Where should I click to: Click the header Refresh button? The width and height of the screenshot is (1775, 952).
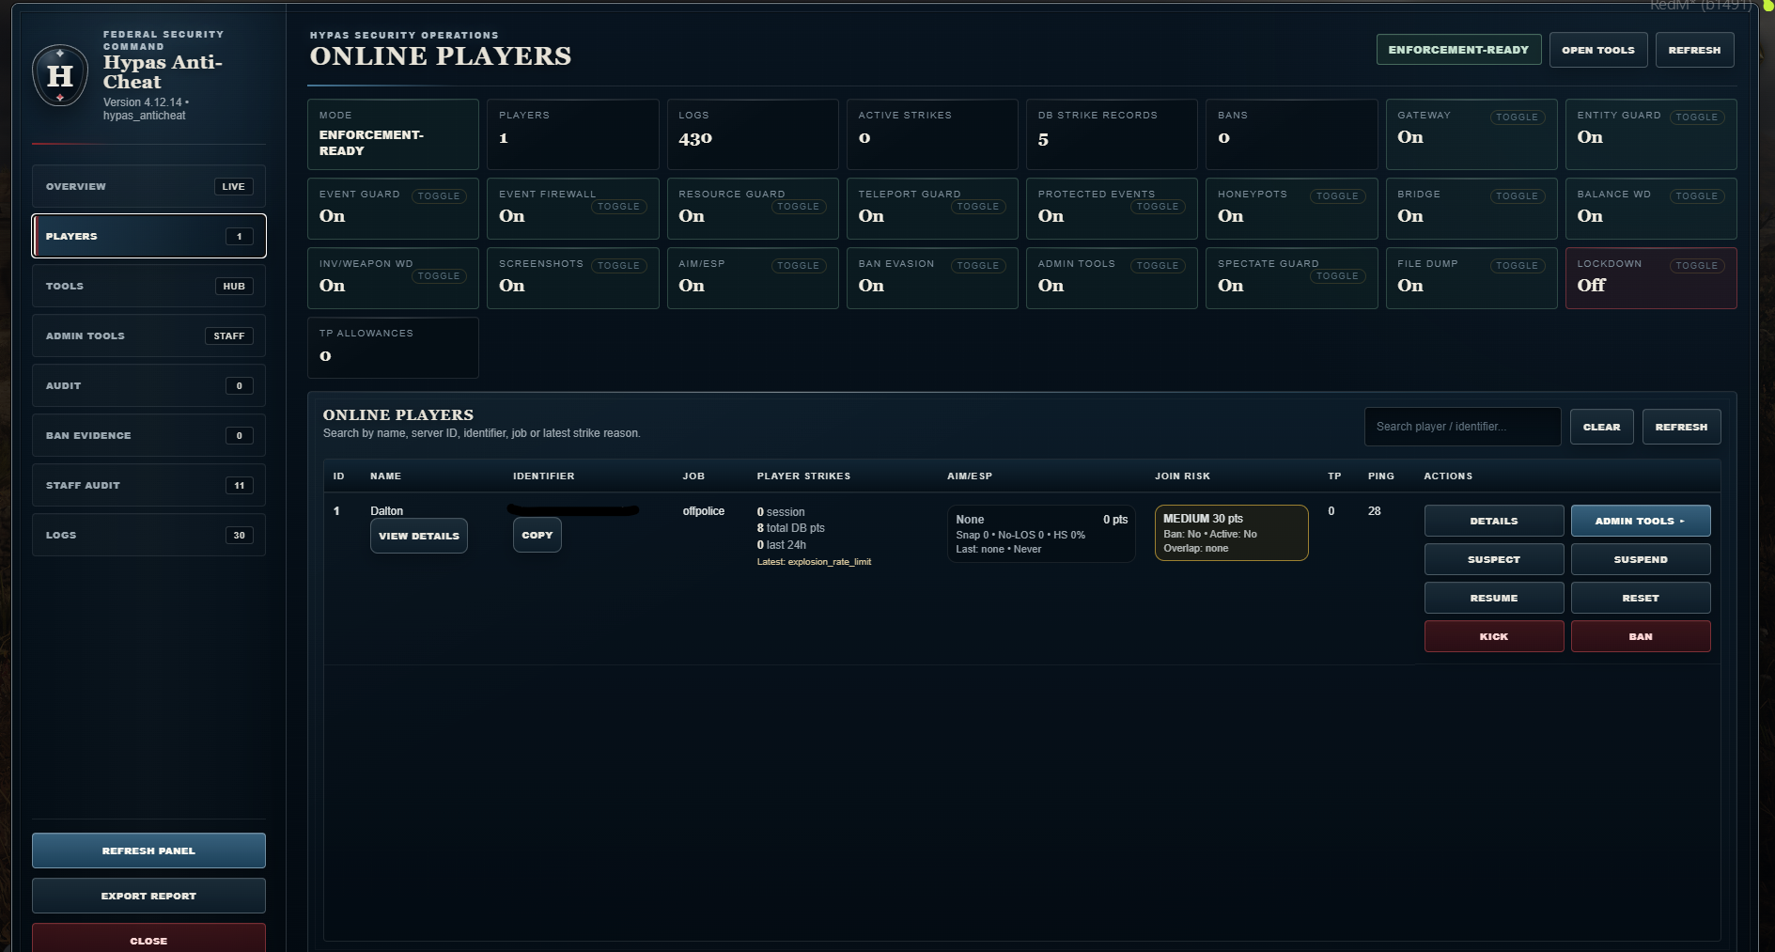coord(1694,50)
